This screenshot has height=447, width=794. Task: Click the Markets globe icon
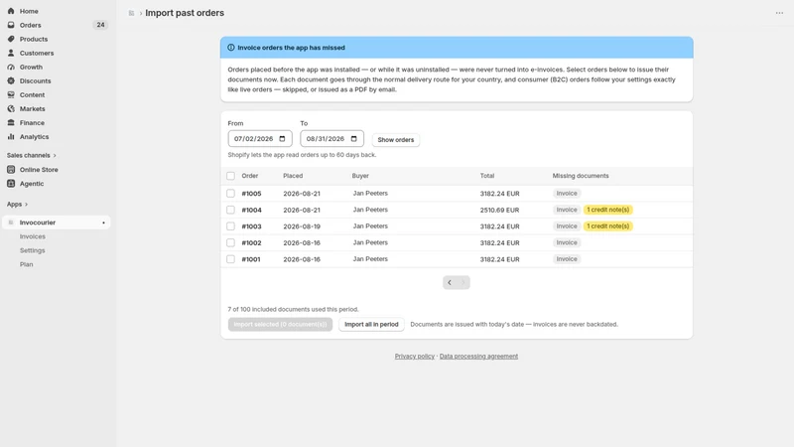click(x=11, y=108)
